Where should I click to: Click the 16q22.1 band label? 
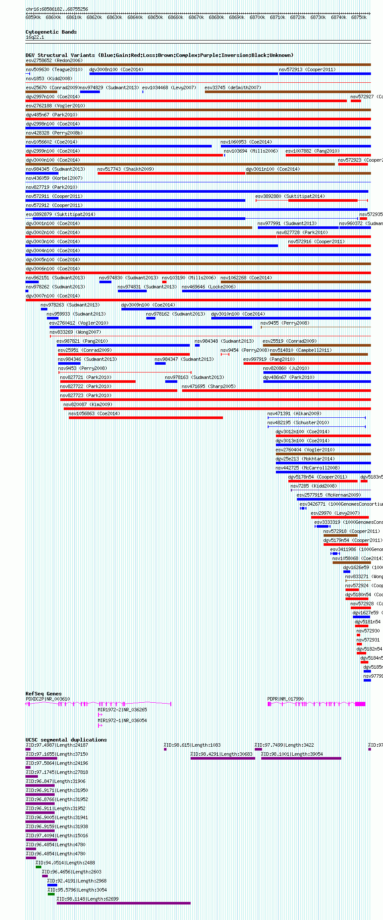[35, 38]
